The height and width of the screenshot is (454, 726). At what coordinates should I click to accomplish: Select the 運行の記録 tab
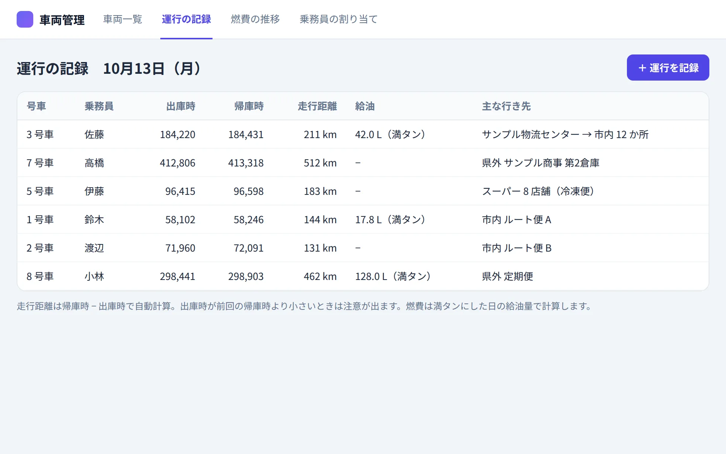(186, 19)
